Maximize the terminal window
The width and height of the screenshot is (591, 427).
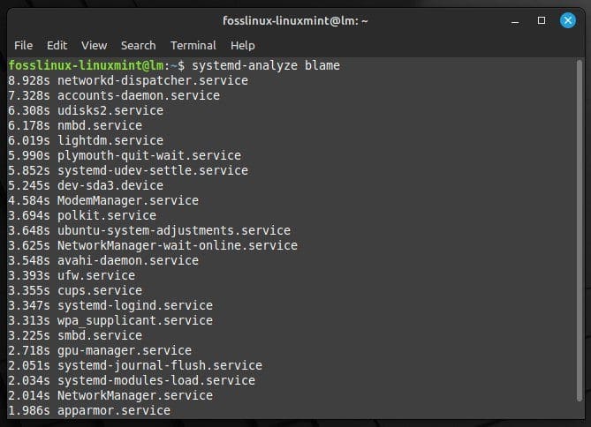(x=542, y=20)
